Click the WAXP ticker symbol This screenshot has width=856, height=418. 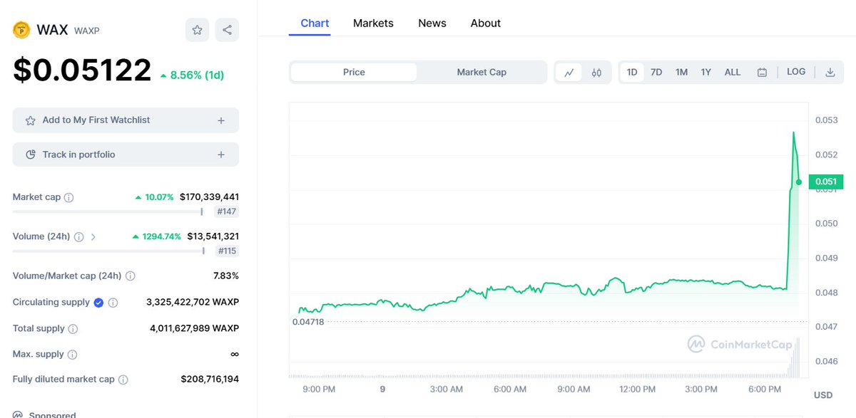click(x=88, y=31)
